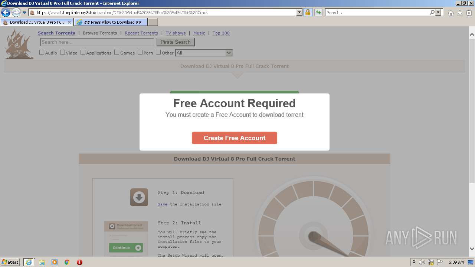
Task: Open Chrome taskbar icon
Action: [67, 262]
